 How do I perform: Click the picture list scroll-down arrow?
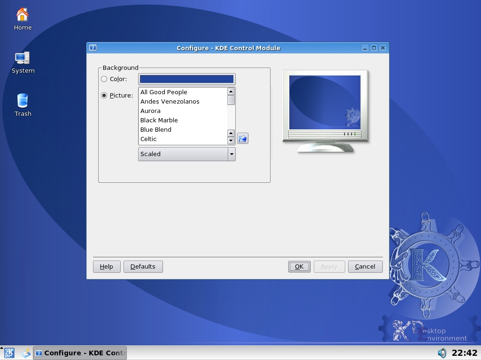point(231,141)
